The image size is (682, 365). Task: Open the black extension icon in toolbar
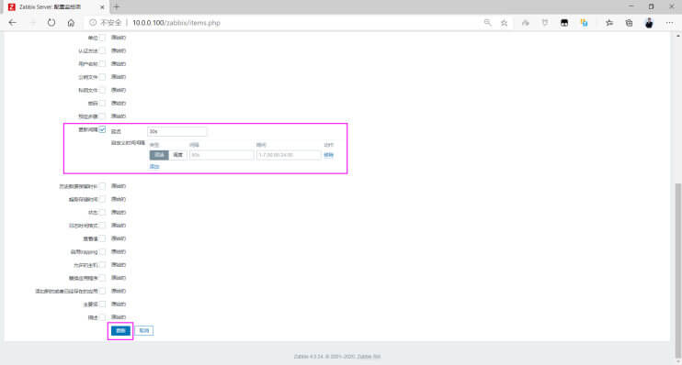pyautogui.click(x=564, y=23)
